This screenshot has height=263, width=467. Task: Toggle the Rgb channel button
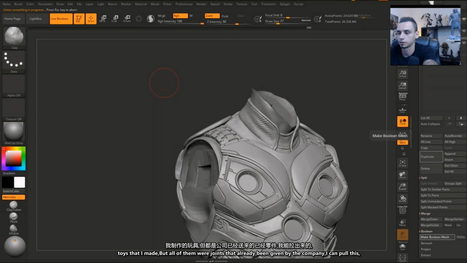(x=180, y=16)
